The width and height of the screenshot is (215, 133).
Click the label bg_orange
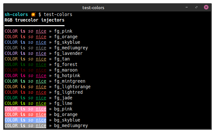click(x=66, y=114)
